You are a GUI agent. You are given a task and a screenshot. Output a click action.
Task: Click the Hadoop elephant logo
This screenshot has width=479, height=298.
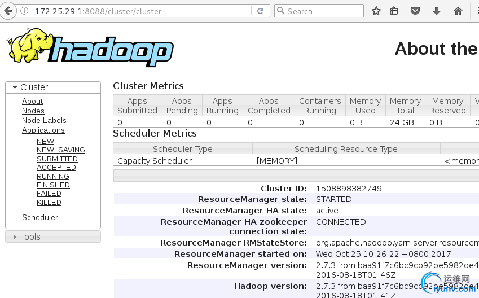pyautogui.click(x=90, y=47)
